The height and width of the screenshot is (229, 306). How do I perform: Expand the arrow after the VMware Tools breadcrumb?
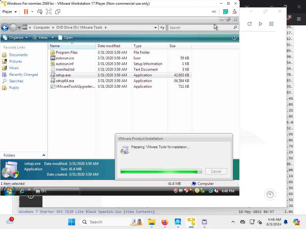pos(105,27)
